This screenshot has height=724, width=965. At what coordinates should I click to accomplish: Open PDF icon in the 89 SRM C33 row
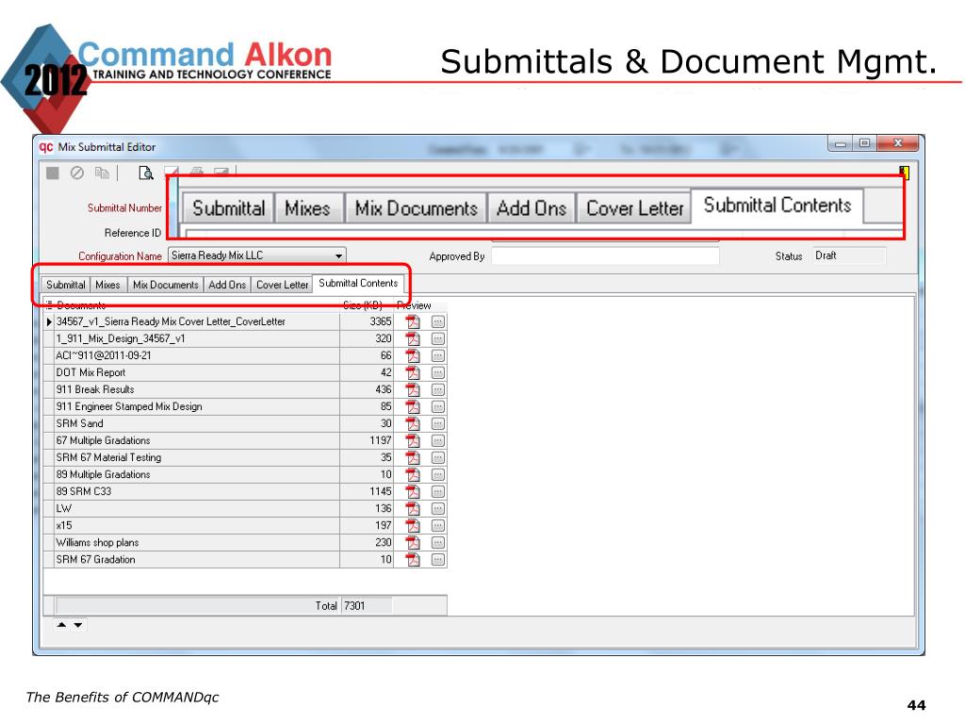[413, 491]
